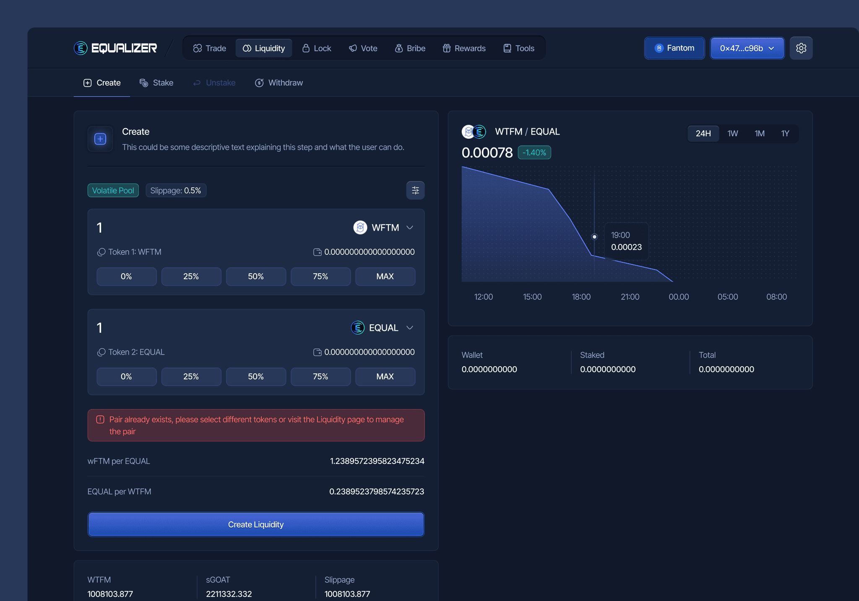Screen dimensions: 859x601
Task: Click the error alert icon in warning
Action: point(100,420)
